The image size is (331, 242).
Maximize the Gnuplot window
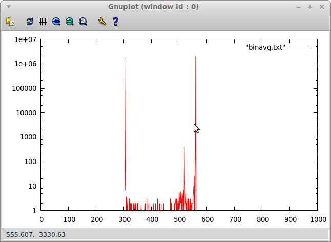[x=310, y=7]
